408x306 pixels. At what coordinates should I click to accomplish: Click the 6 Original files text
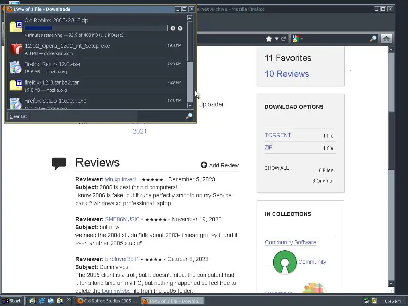323,181
